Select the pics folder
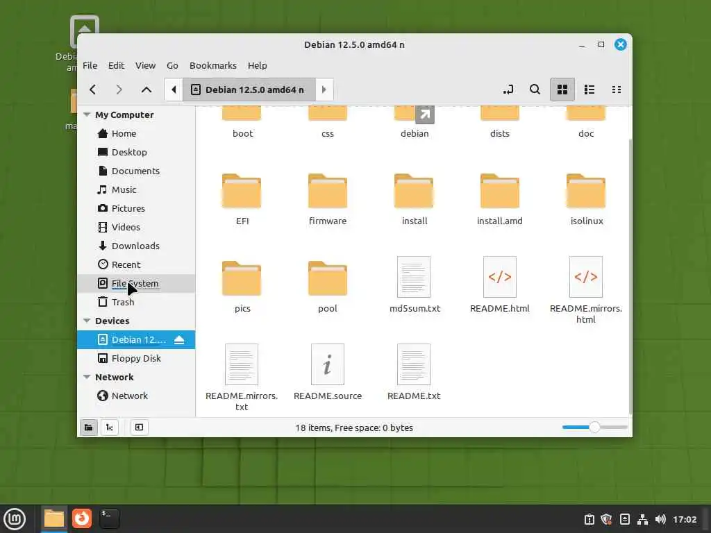The height and width of the screenshot is (533, 711). click(242, 287)
